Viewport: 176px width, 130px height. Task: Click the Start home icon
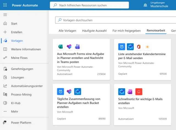5,24
